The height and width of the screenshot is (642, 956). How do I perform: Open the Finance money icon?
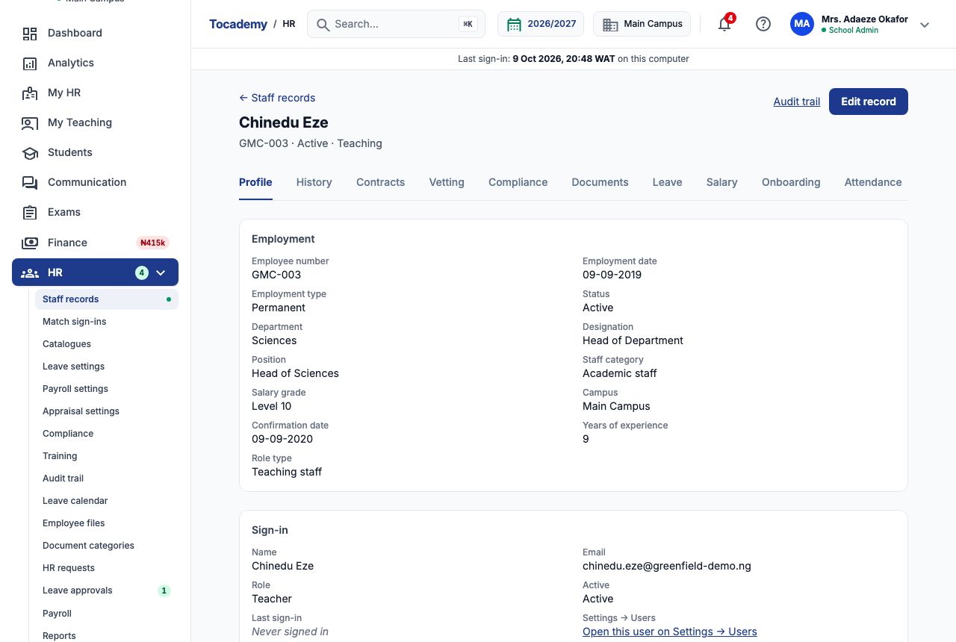click(30, 243)
